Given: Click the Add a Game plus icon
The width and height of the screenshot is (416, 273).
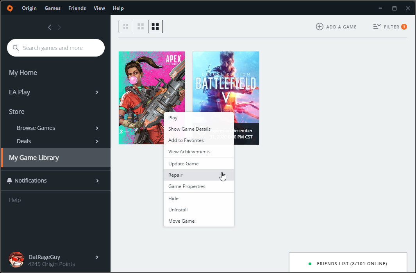Looking at the screenshot, I should pyautogui.click(x=320, y=27).
